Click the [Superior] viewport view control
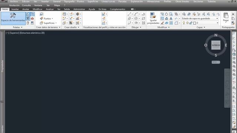 (14, 33)
